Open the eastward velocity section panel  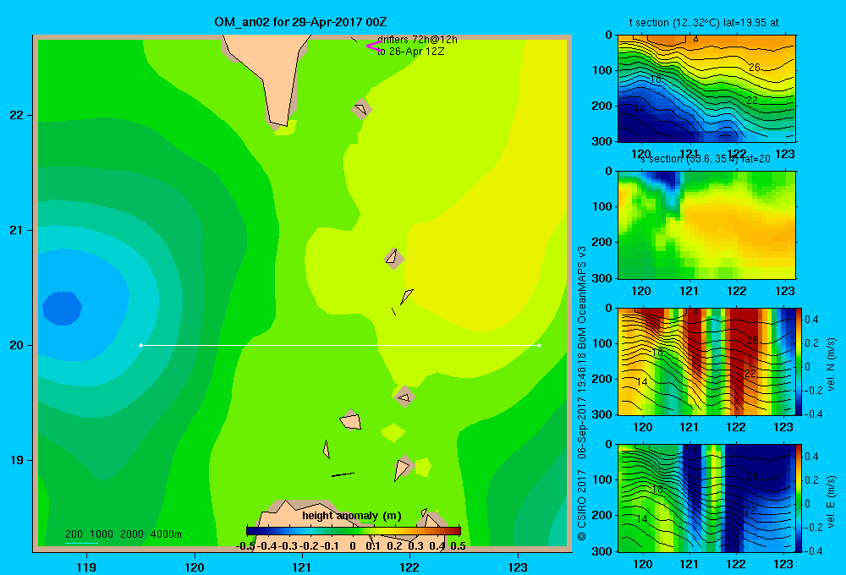click(x=706, y=498)
